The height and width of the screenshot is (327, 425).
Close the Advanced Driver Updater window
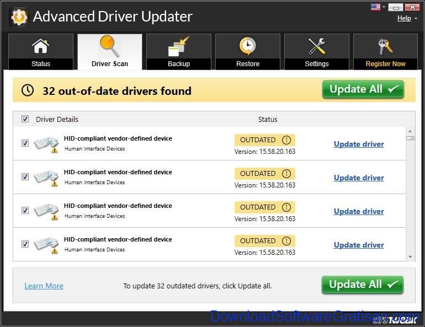click(x=412, y=7)
